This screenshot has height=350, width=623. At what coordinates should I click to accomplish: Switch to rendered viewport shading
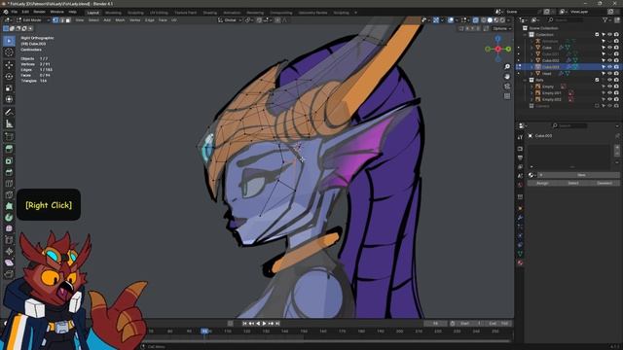pos(502,19)
